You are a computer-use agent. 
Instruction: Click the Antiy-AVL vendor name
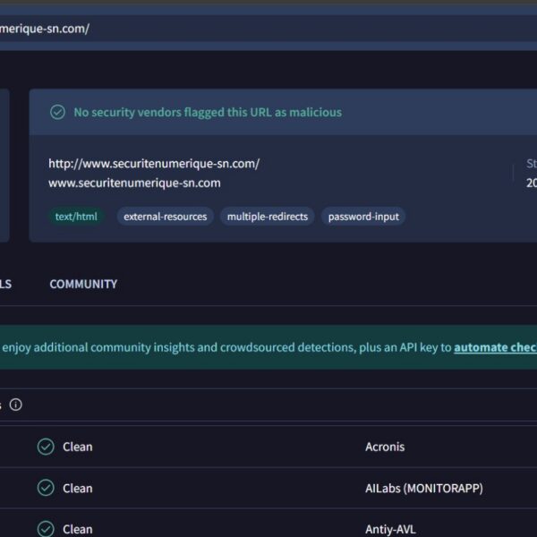click(x=391, y=528)
